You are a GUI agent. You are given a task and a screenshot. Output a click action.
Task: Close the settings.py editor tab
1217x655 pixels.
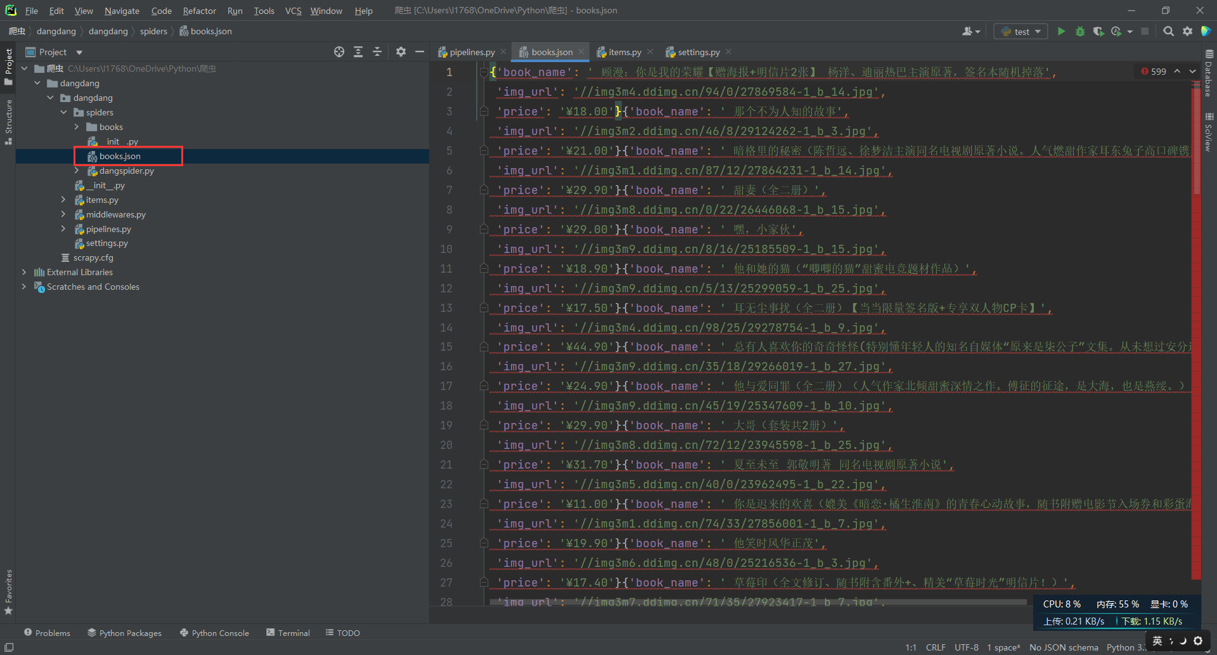click(x=728, y=52)
